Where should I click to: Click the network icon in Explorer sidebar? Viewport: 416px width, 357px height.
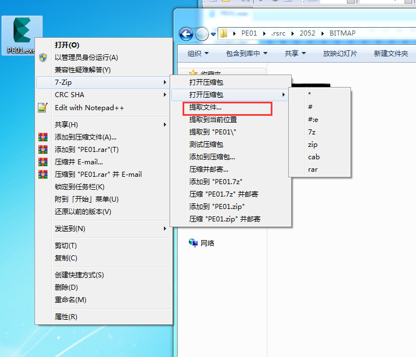coord(193,243)
